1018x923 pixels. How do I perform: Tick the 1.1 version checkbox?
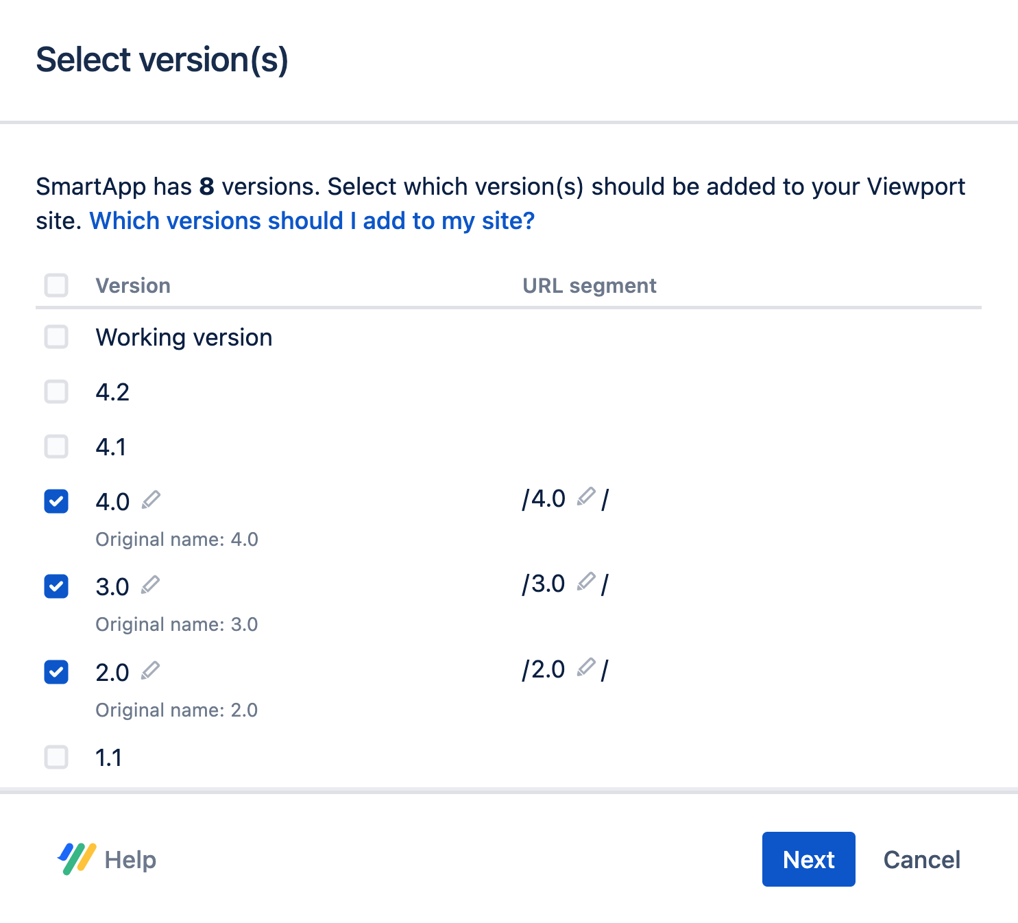pyautogui.click(x=56, y=757)
